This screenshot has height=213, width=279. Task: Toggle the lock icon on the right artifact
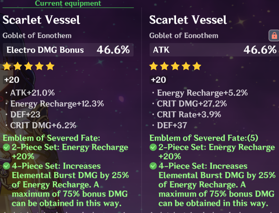pos(274,35)
